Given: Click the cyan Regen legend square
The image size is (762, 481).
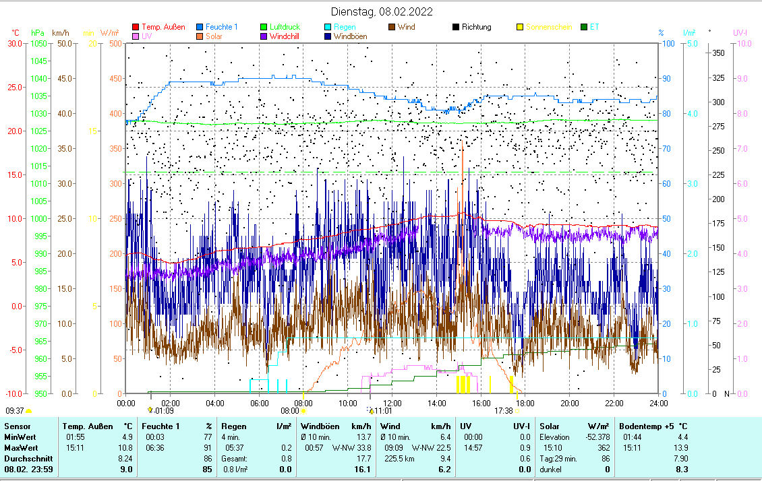Looking at the screenshot, I should (328, 28).
